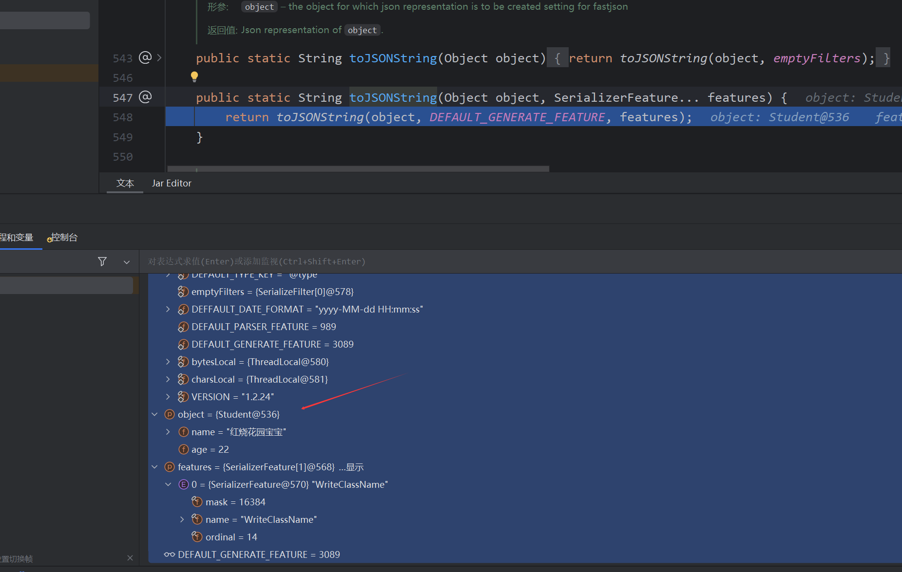Screen dimensions: 902x572
Task: Open the 控制台 console tab
Action: (64, 238)
